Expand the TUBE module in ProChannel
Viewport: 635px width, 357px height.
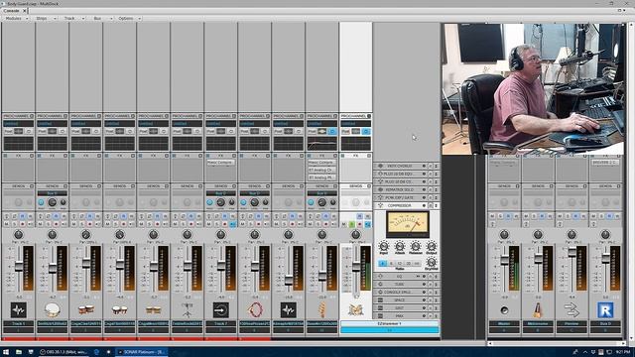click(x=437, y=285)
